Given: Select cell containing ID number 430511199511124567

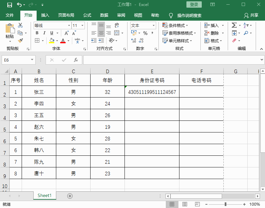Looking at the screenshot, I should tap(152, 92).
